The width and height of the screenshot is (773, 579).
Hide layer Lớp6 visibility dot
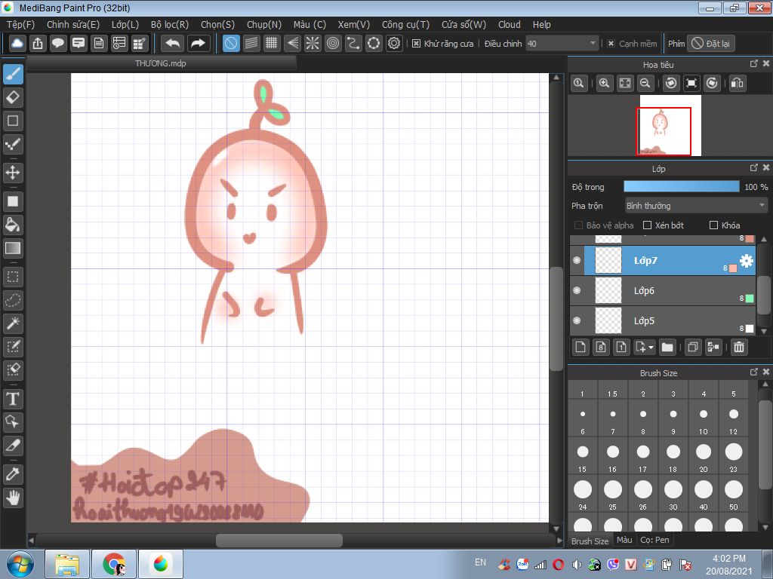577,291
